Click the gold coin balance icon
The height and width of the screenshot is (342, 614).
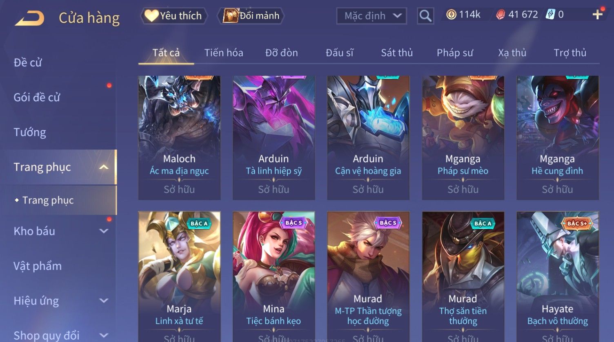coord(451,15)
